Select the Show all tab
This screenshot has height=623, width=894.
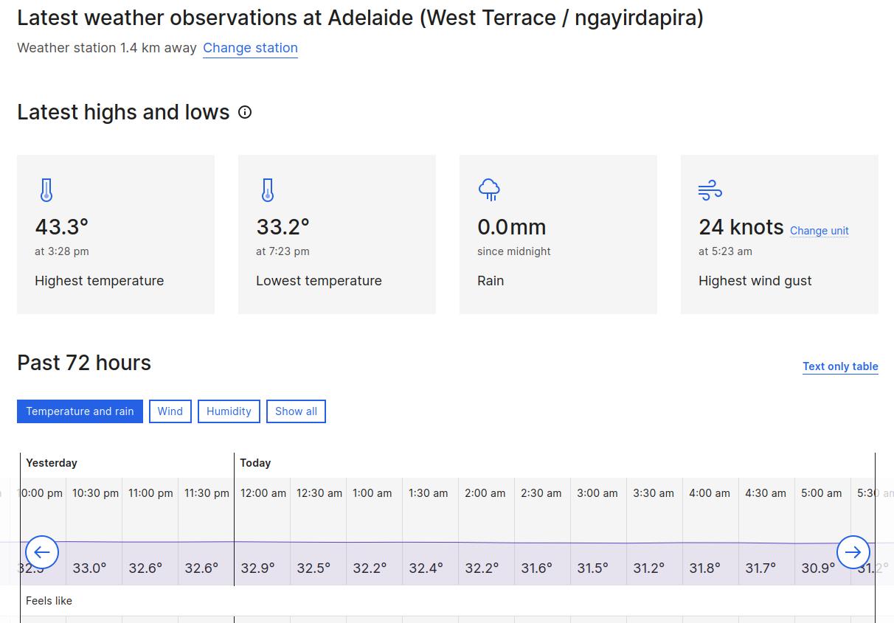click(296, 411)
